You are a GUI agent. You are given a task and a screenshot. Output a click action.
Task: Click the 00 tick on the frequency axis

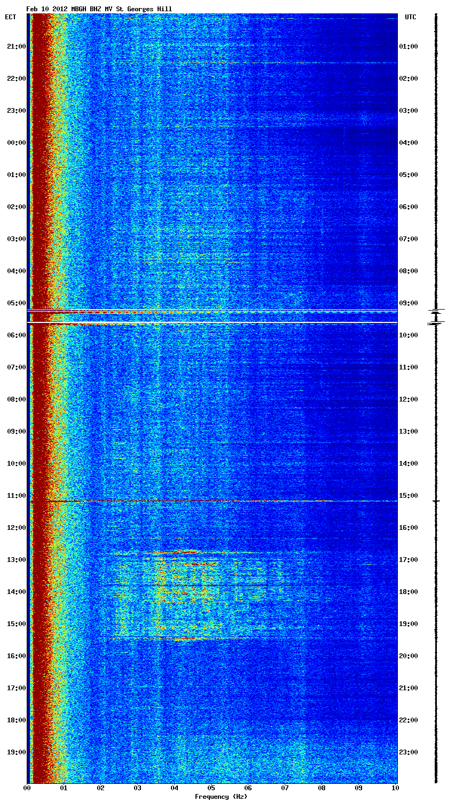tap(27, 788)
